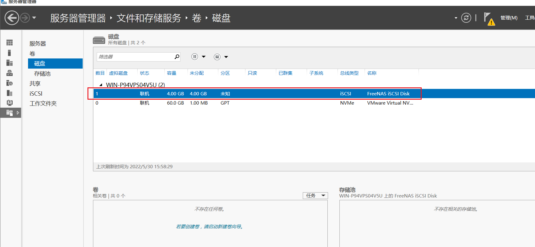The height and width of the screenshot is (247, 535).
Task: Open sixth left sidebar role icon
Action: [10, 93]
